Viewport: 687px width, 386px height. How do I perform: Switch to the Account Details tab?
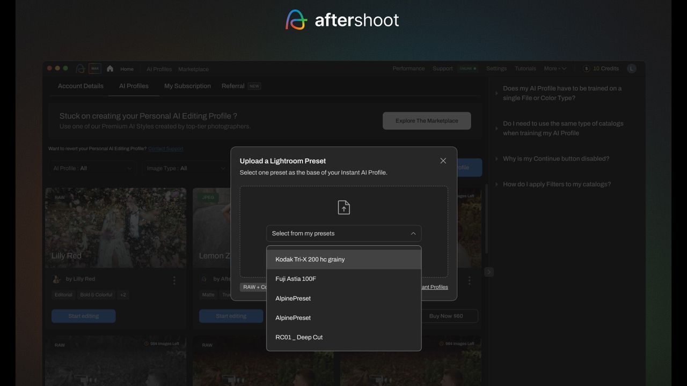pos(81,86)
